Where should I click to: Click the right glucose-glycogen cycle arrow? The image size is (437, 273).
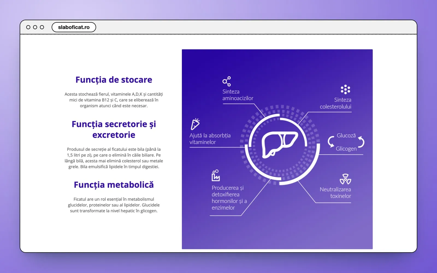pyautogui.click(x=361, y=142)
